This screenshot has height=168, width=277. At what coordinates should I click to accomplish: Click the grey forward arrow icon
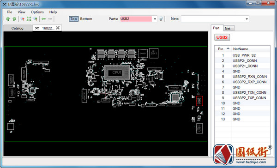[50, 19]
